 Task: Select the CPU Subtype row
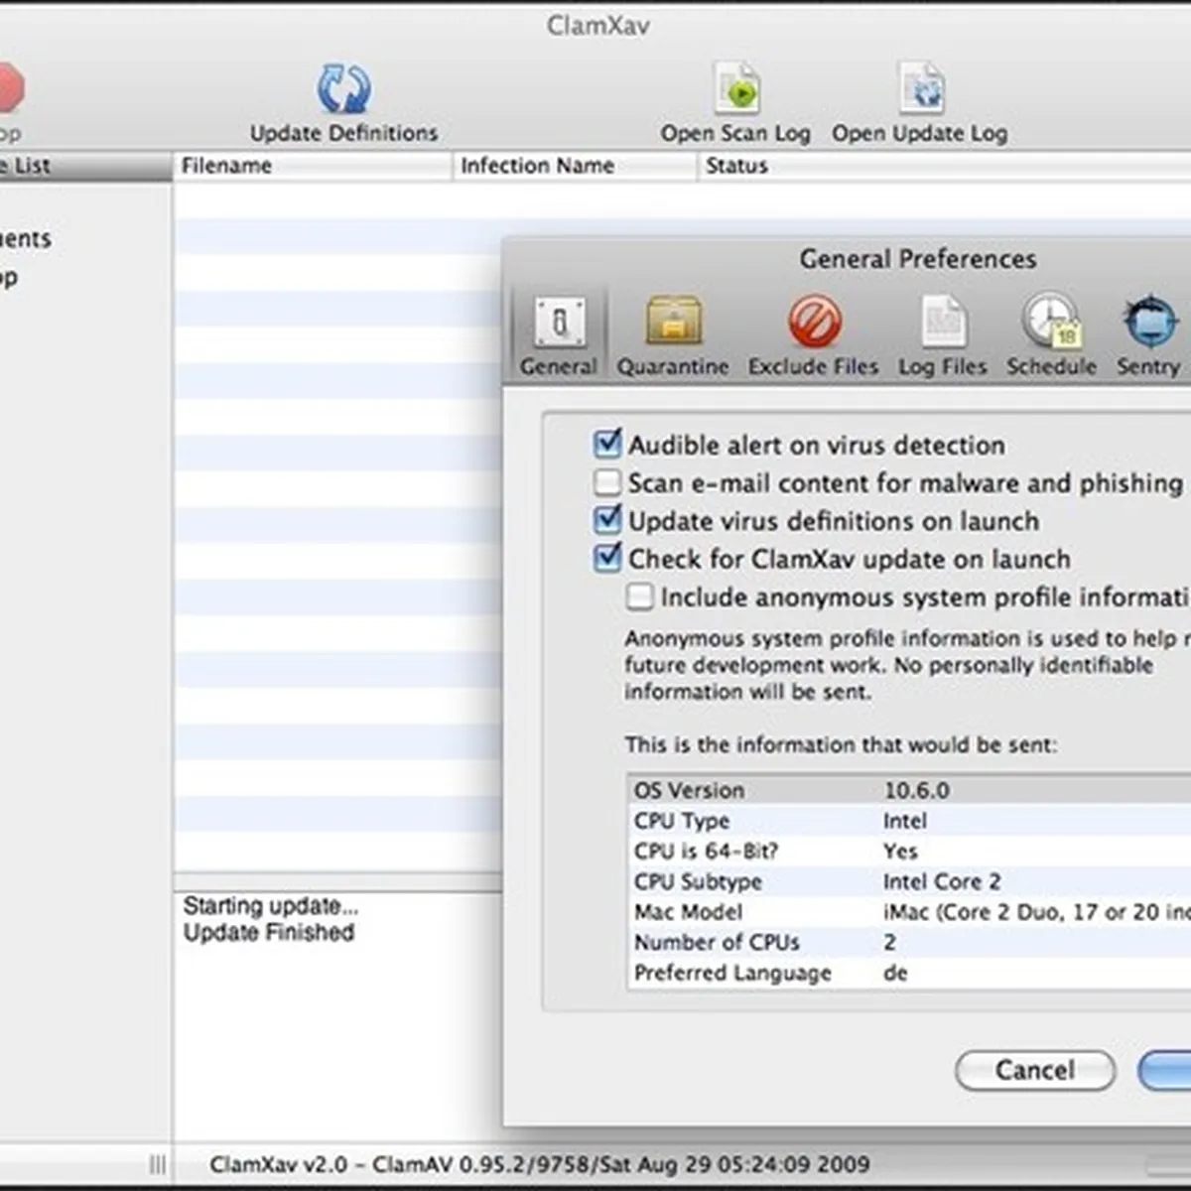pos(909,881)
